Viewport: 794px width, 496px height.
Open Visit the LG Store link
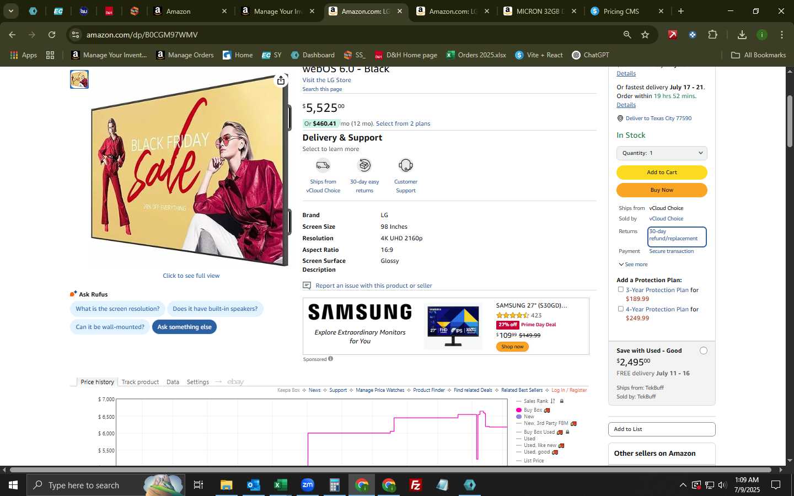[326, 80]
